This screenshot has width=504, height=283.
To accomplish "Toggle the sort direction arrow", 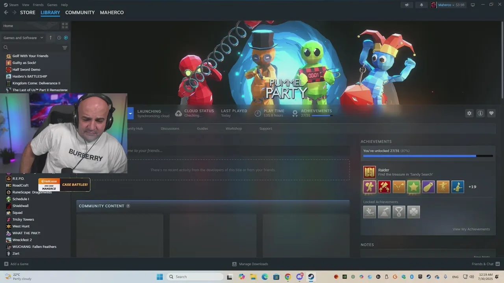I will pos(50,38).
